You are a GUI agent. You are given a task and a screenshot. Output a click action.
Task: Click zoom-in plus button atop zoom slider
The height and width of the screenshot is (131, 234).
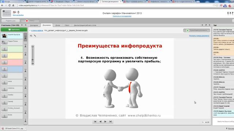tap(33, 47)
